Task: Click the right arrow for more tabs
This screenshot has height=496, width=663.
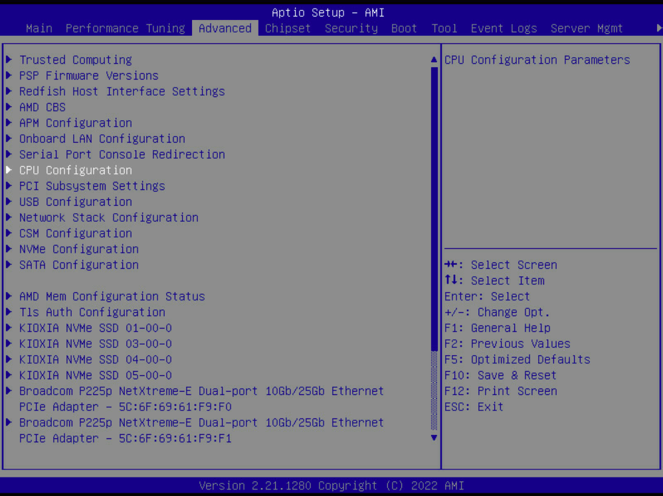Action: click(659, 29)
